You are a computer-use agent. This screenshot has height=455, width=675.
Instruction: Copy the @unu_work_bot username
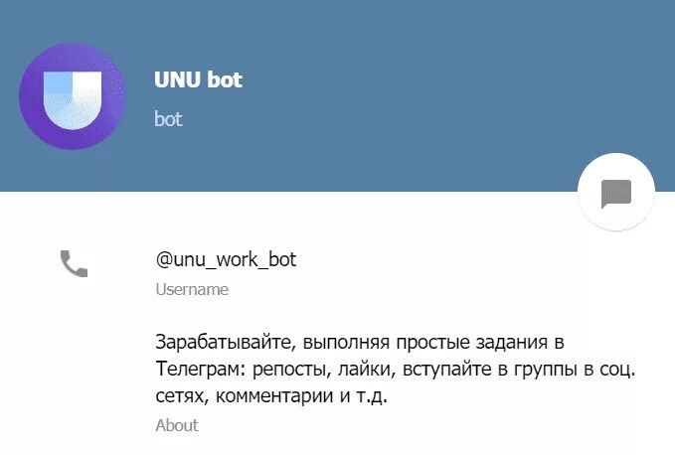[226, 259]
